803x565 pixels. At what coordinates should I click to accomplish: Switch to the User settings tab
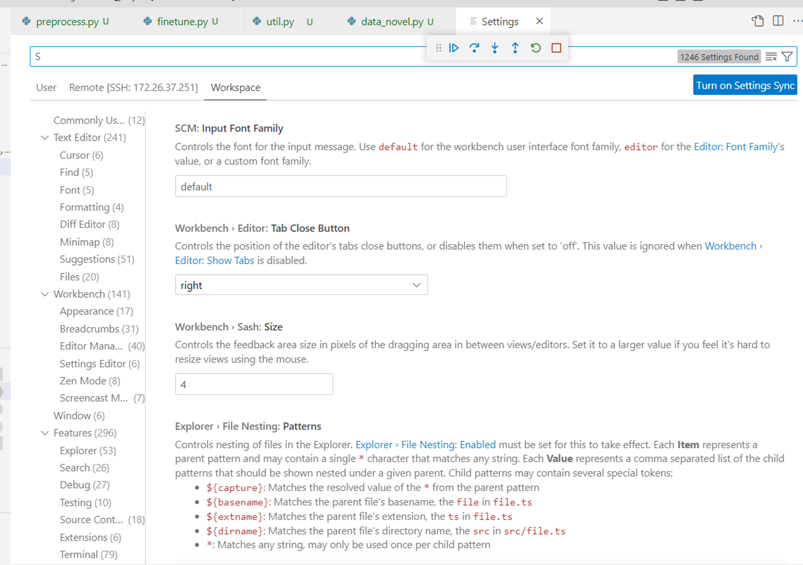click(46, 87)
